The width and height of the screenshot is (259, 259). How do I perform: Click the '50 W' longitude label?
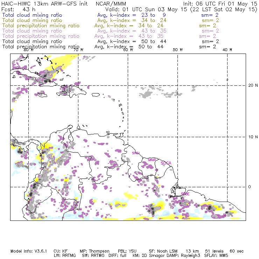[178, 50]
